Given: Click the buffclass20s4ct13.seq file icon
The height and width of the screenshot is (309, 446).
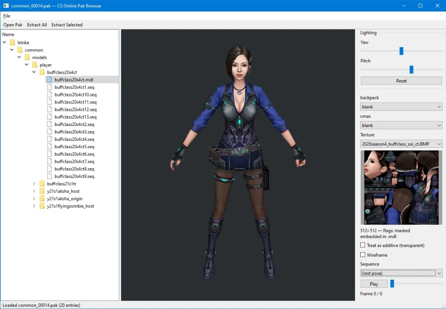Looking at the screenshot, I should [49, 117].
